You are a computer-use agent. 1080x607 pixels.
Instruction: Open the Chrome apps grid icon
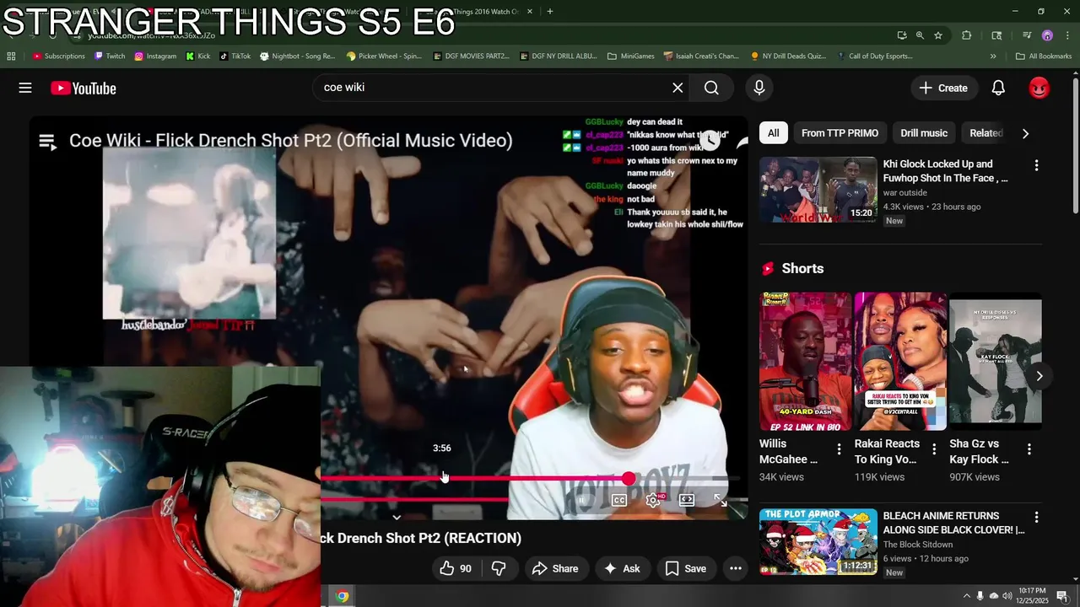pos(11,56)
